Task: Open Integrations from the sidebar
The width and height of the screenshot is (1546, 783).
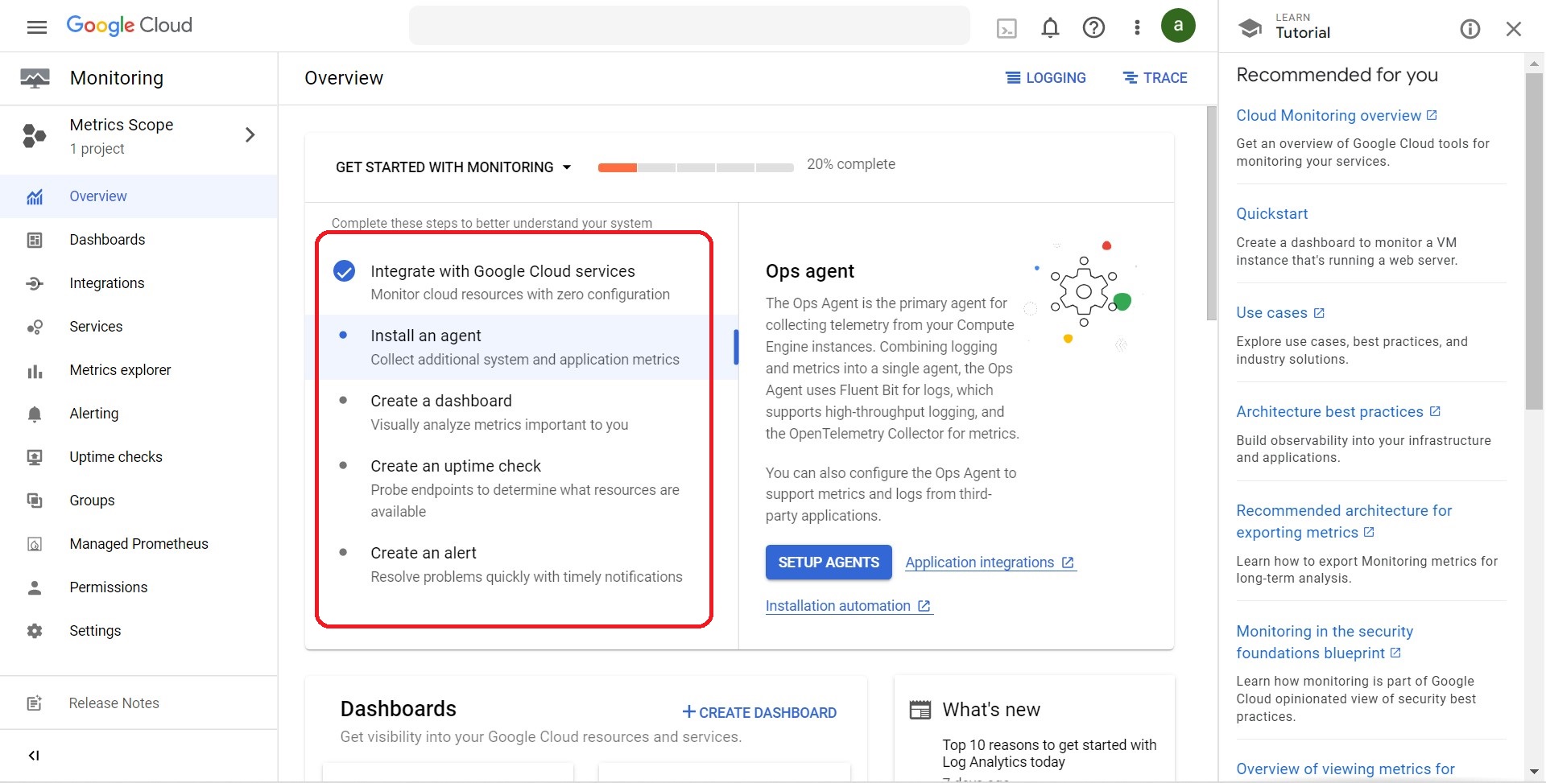Action: point(107,282)
